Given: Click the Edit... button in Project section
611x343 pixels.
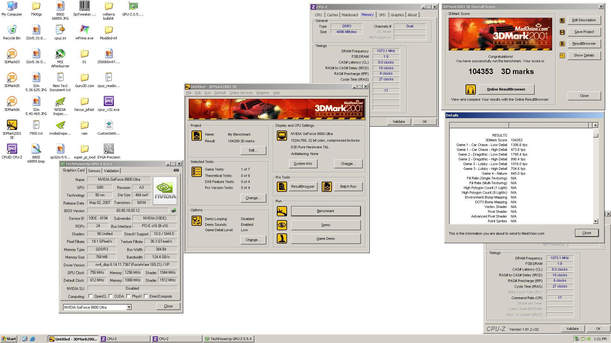Looking at the screenshot, I should pyautogui.click(x=253, y=151).
